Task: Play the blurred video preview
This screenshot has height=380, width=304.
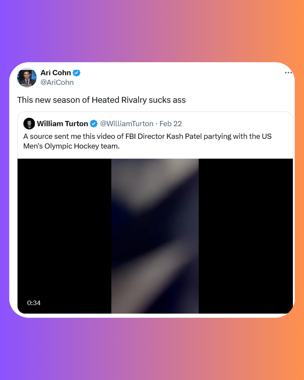Action: click(x=155, y=236)
